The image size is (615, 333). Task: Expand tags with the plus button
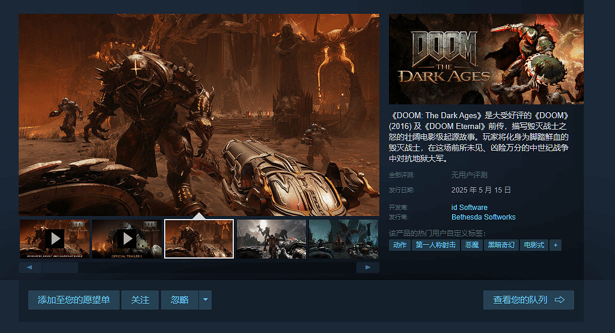555,245
